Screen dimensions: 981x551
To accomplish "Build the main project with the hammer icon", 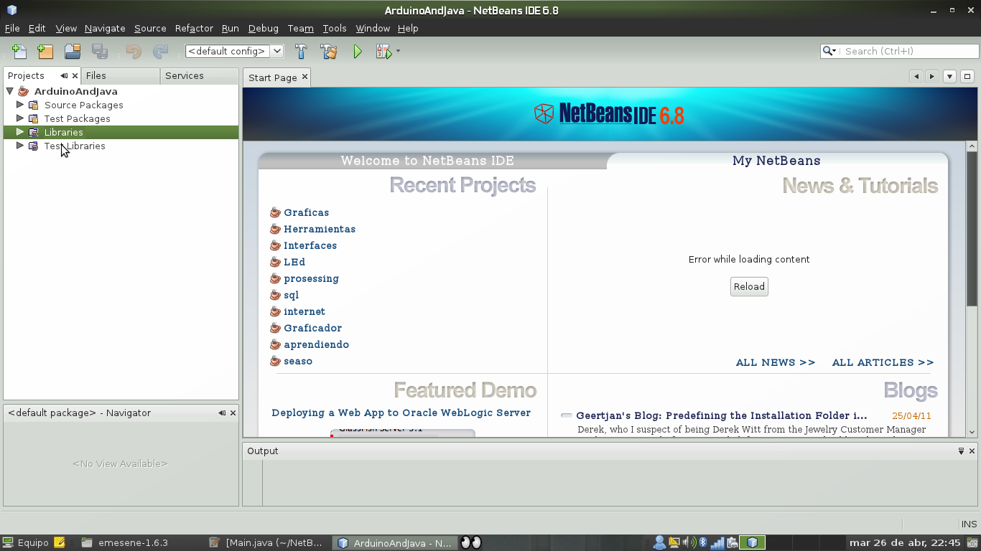I will tap(301, 51).
